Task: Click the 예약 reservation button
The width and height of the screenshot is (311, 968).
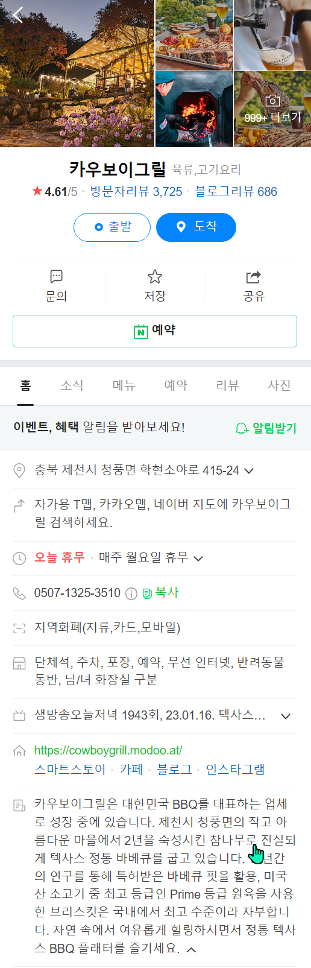Action: pos(155,331)
